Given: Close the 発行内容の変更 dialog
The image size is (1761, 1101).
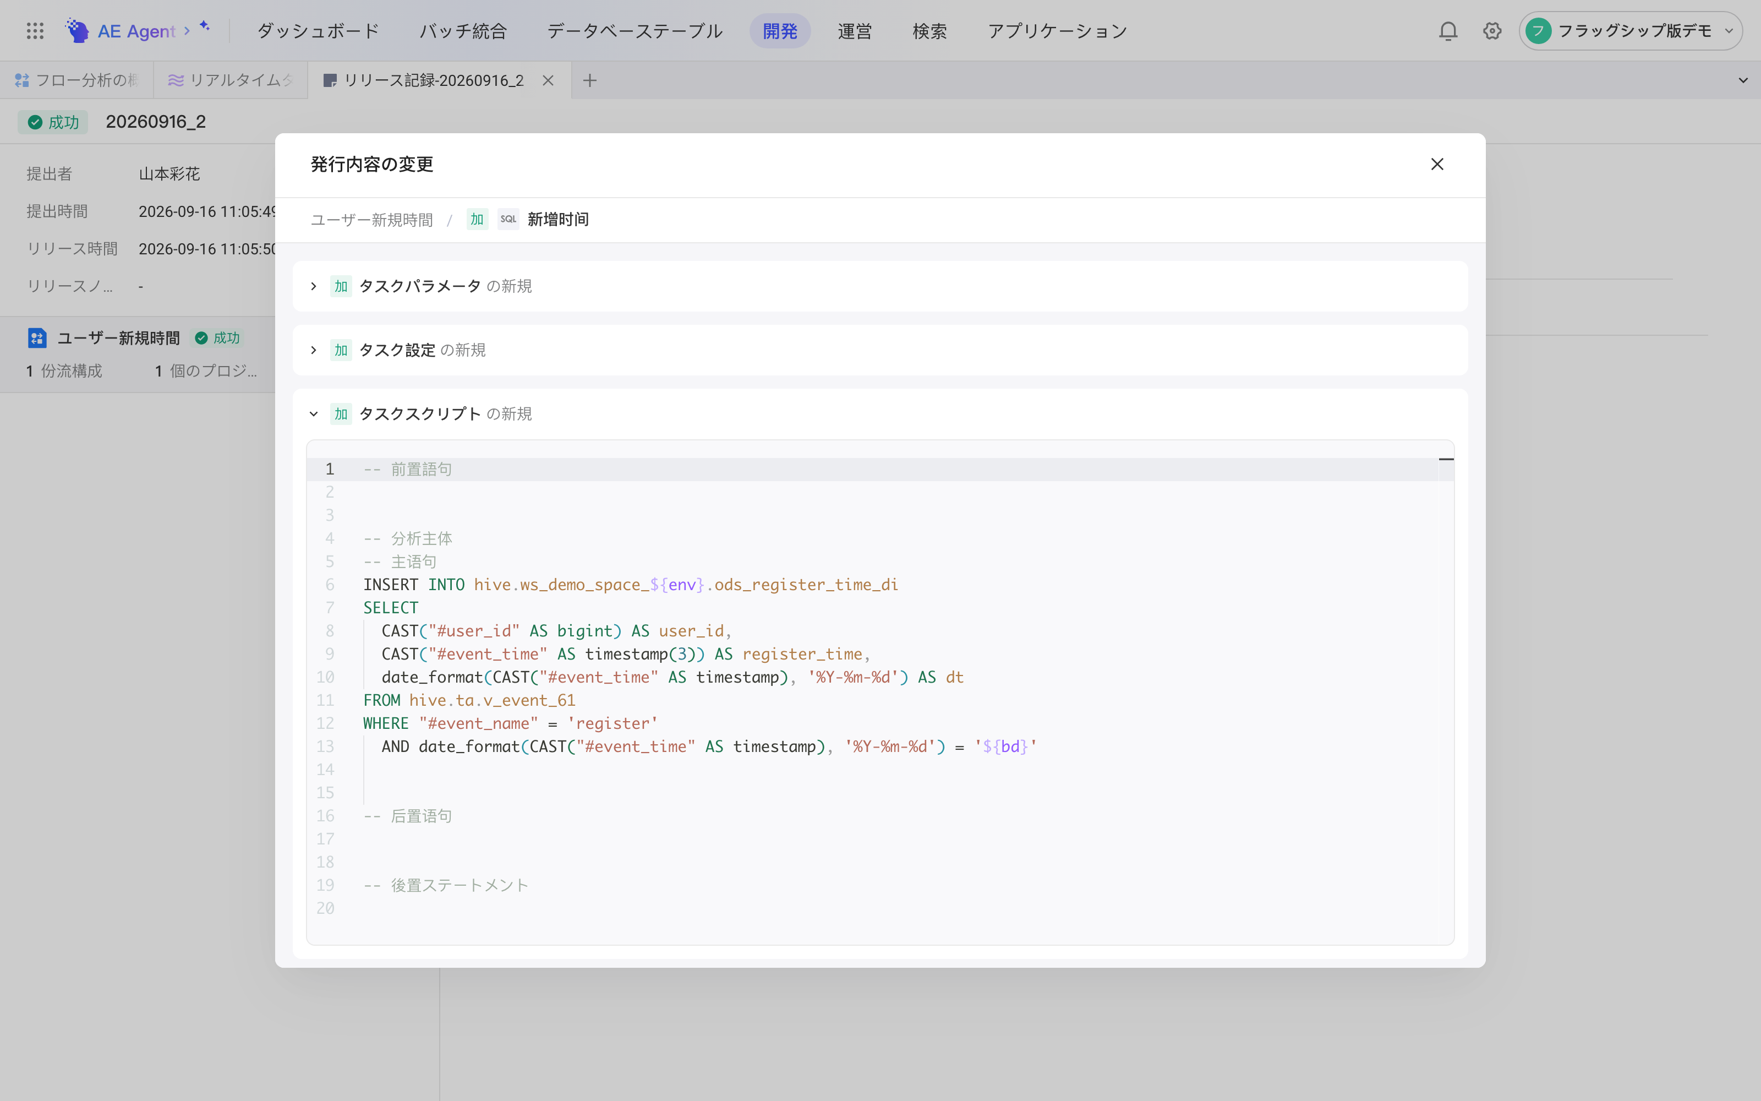Looking at the screenshot, I should [x=1437, y=164].
